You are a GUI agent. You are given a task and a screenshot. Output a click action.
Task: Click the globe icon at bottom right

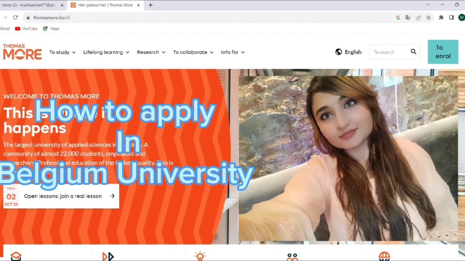384,256
